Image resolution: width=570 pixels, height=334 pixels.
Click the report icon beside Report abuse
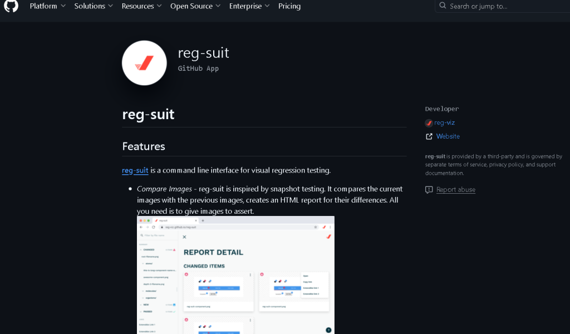(429, 190)
